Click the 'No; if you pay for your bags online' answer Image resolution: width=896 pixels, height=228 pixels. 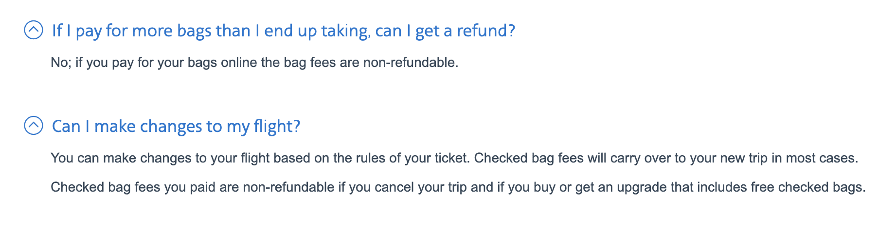[254, 63]
